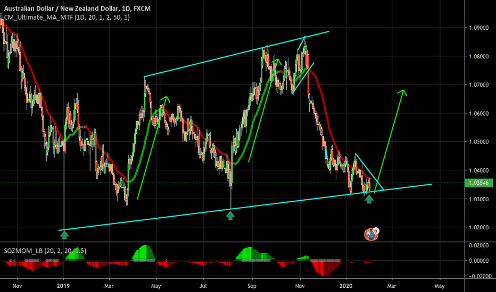Viewport: 496px width, 292px height.
Task: Click the 1.07000 price axis label
Action: pyautogui.click(x=478, y=85)
